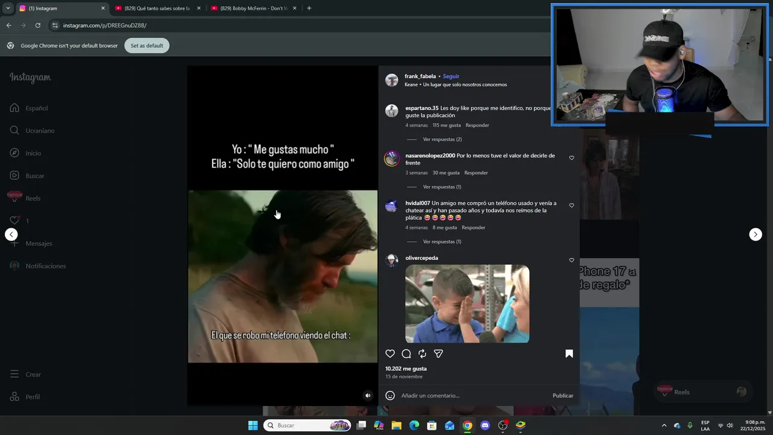773x435 pixels.
Task: Click the Instagram logo
Action: click(x=30, y=77)
